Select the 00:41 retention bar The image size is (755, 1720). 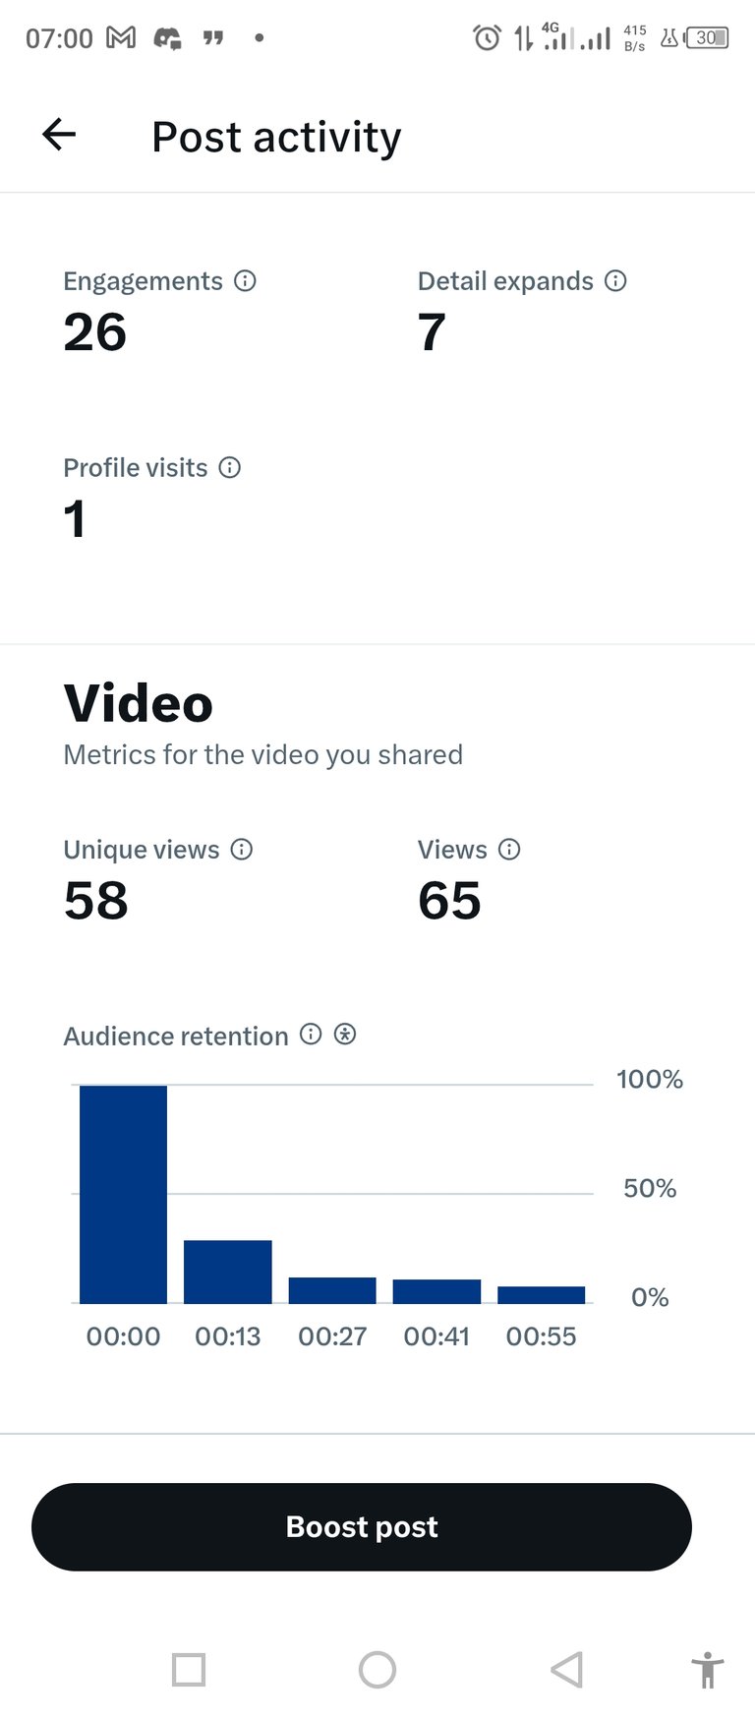436,1292
